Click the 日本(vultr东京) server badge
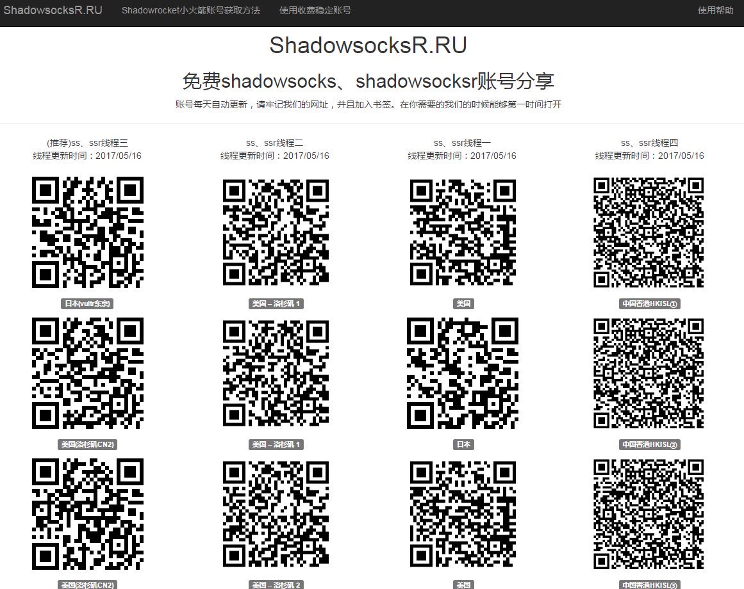The height and width of the screenshot is (589, 744). click(87, 303)
